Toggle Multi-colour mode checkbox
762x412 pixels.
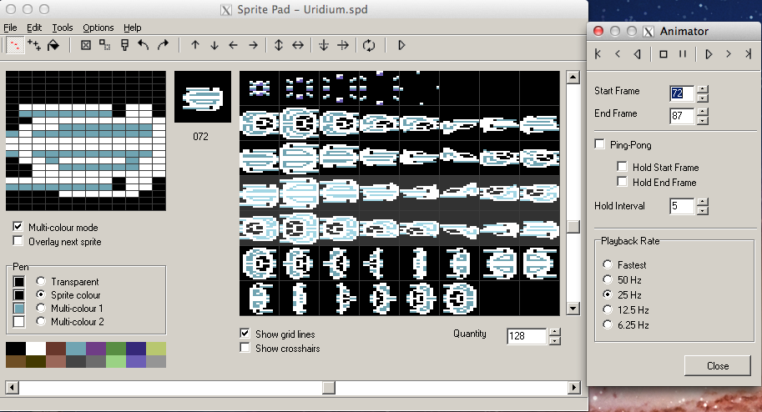[x=18, y=227]
